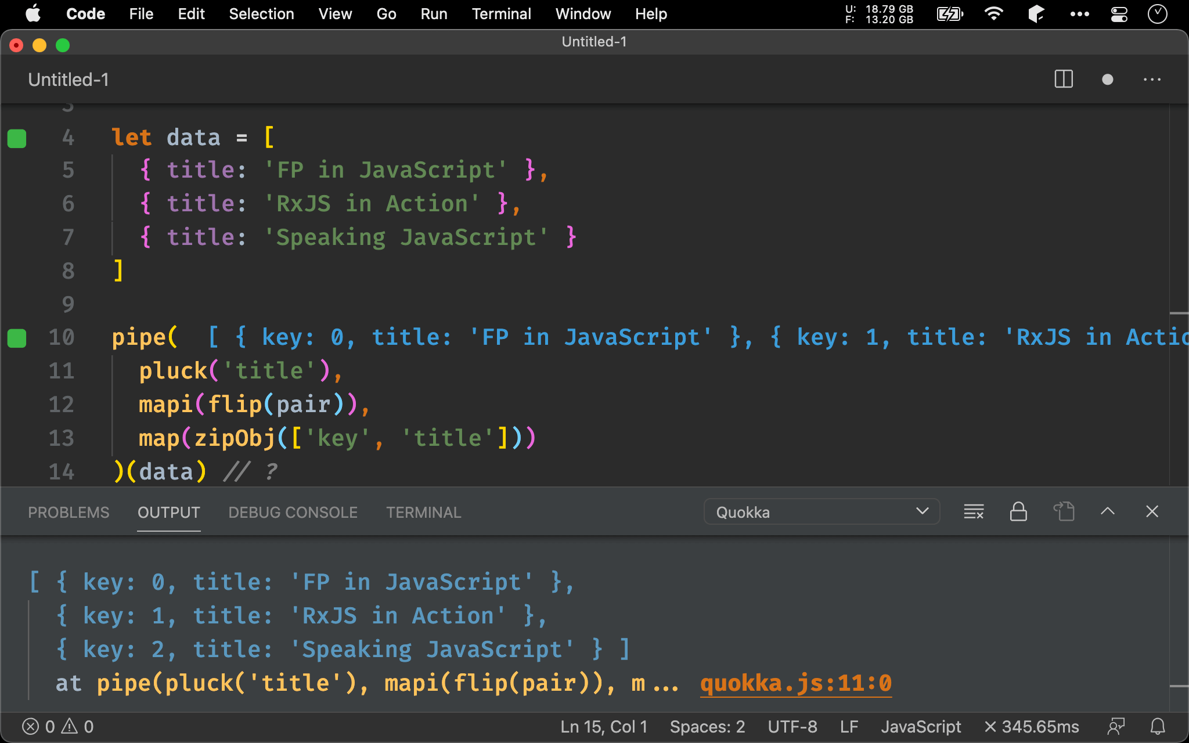This screenshot has height=743, width=1189.
Task: Open editor More Actions ellipsis menu
Action: [1152, 80]
